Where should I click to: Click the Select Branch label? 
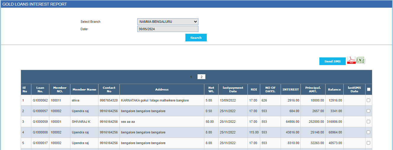point(90,22)
